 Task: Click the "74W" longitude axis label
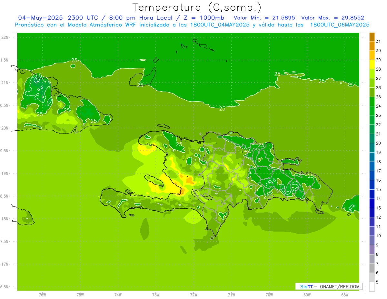pyautogui.click(x=118, y=295)
